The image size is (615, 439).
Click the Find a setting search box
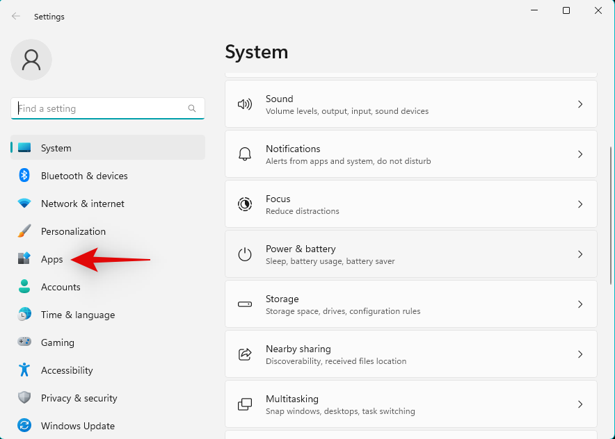coord(101,108)
